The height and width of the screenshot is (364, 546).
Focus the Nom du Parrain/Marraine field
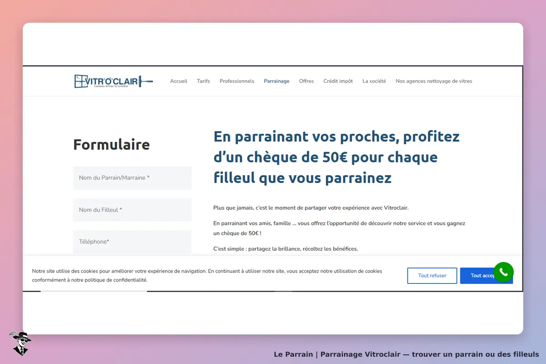132,178
